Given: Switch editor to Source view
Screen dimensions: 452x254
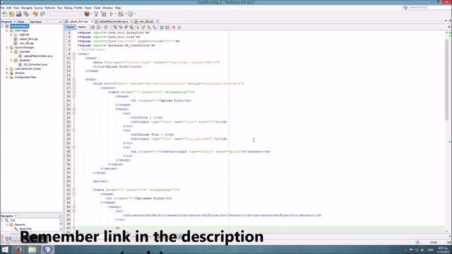Looking at the screenshot, I should tap(71, 27).
